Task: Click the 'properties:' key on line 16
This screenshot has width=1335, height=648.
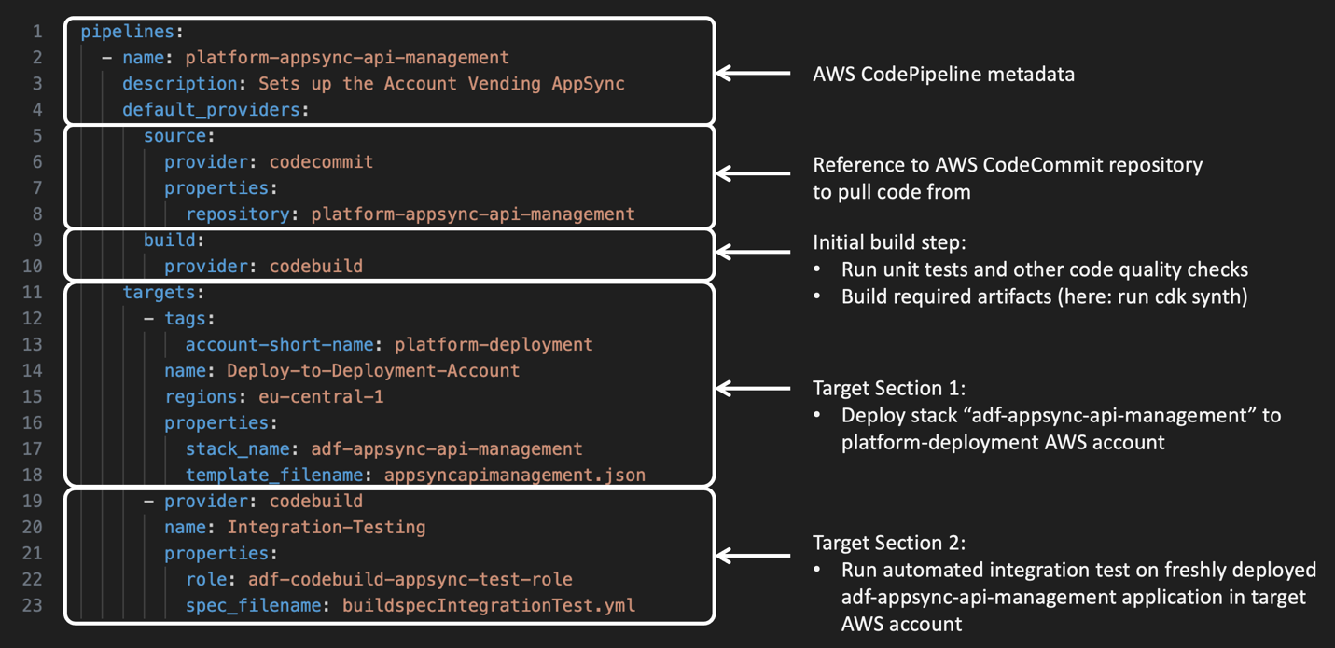Action: [221, 423]
